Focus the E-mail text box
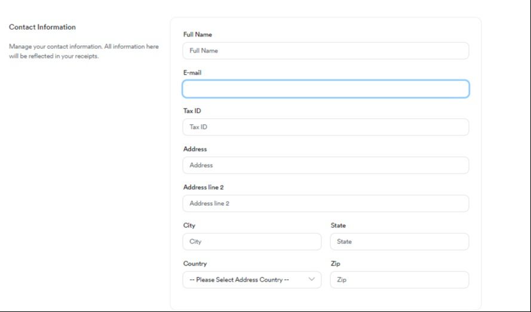This screenshot has width=531, height=312. pos(326,89)
